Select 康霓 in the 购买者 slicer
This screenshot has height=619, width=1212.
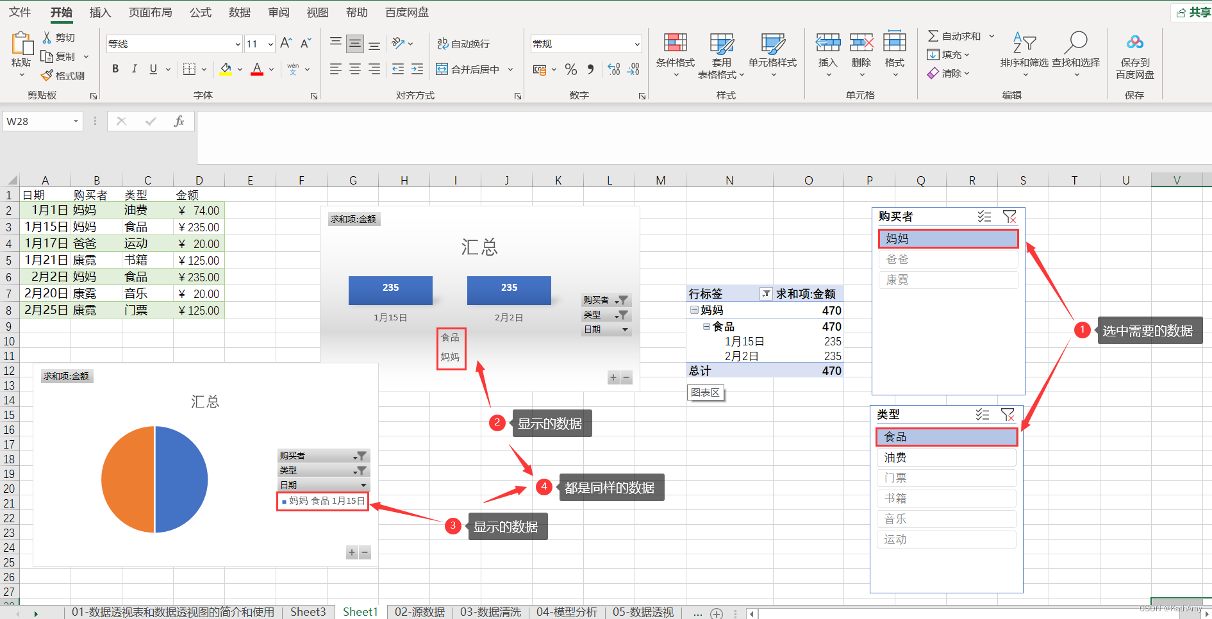tap(948, 280)
